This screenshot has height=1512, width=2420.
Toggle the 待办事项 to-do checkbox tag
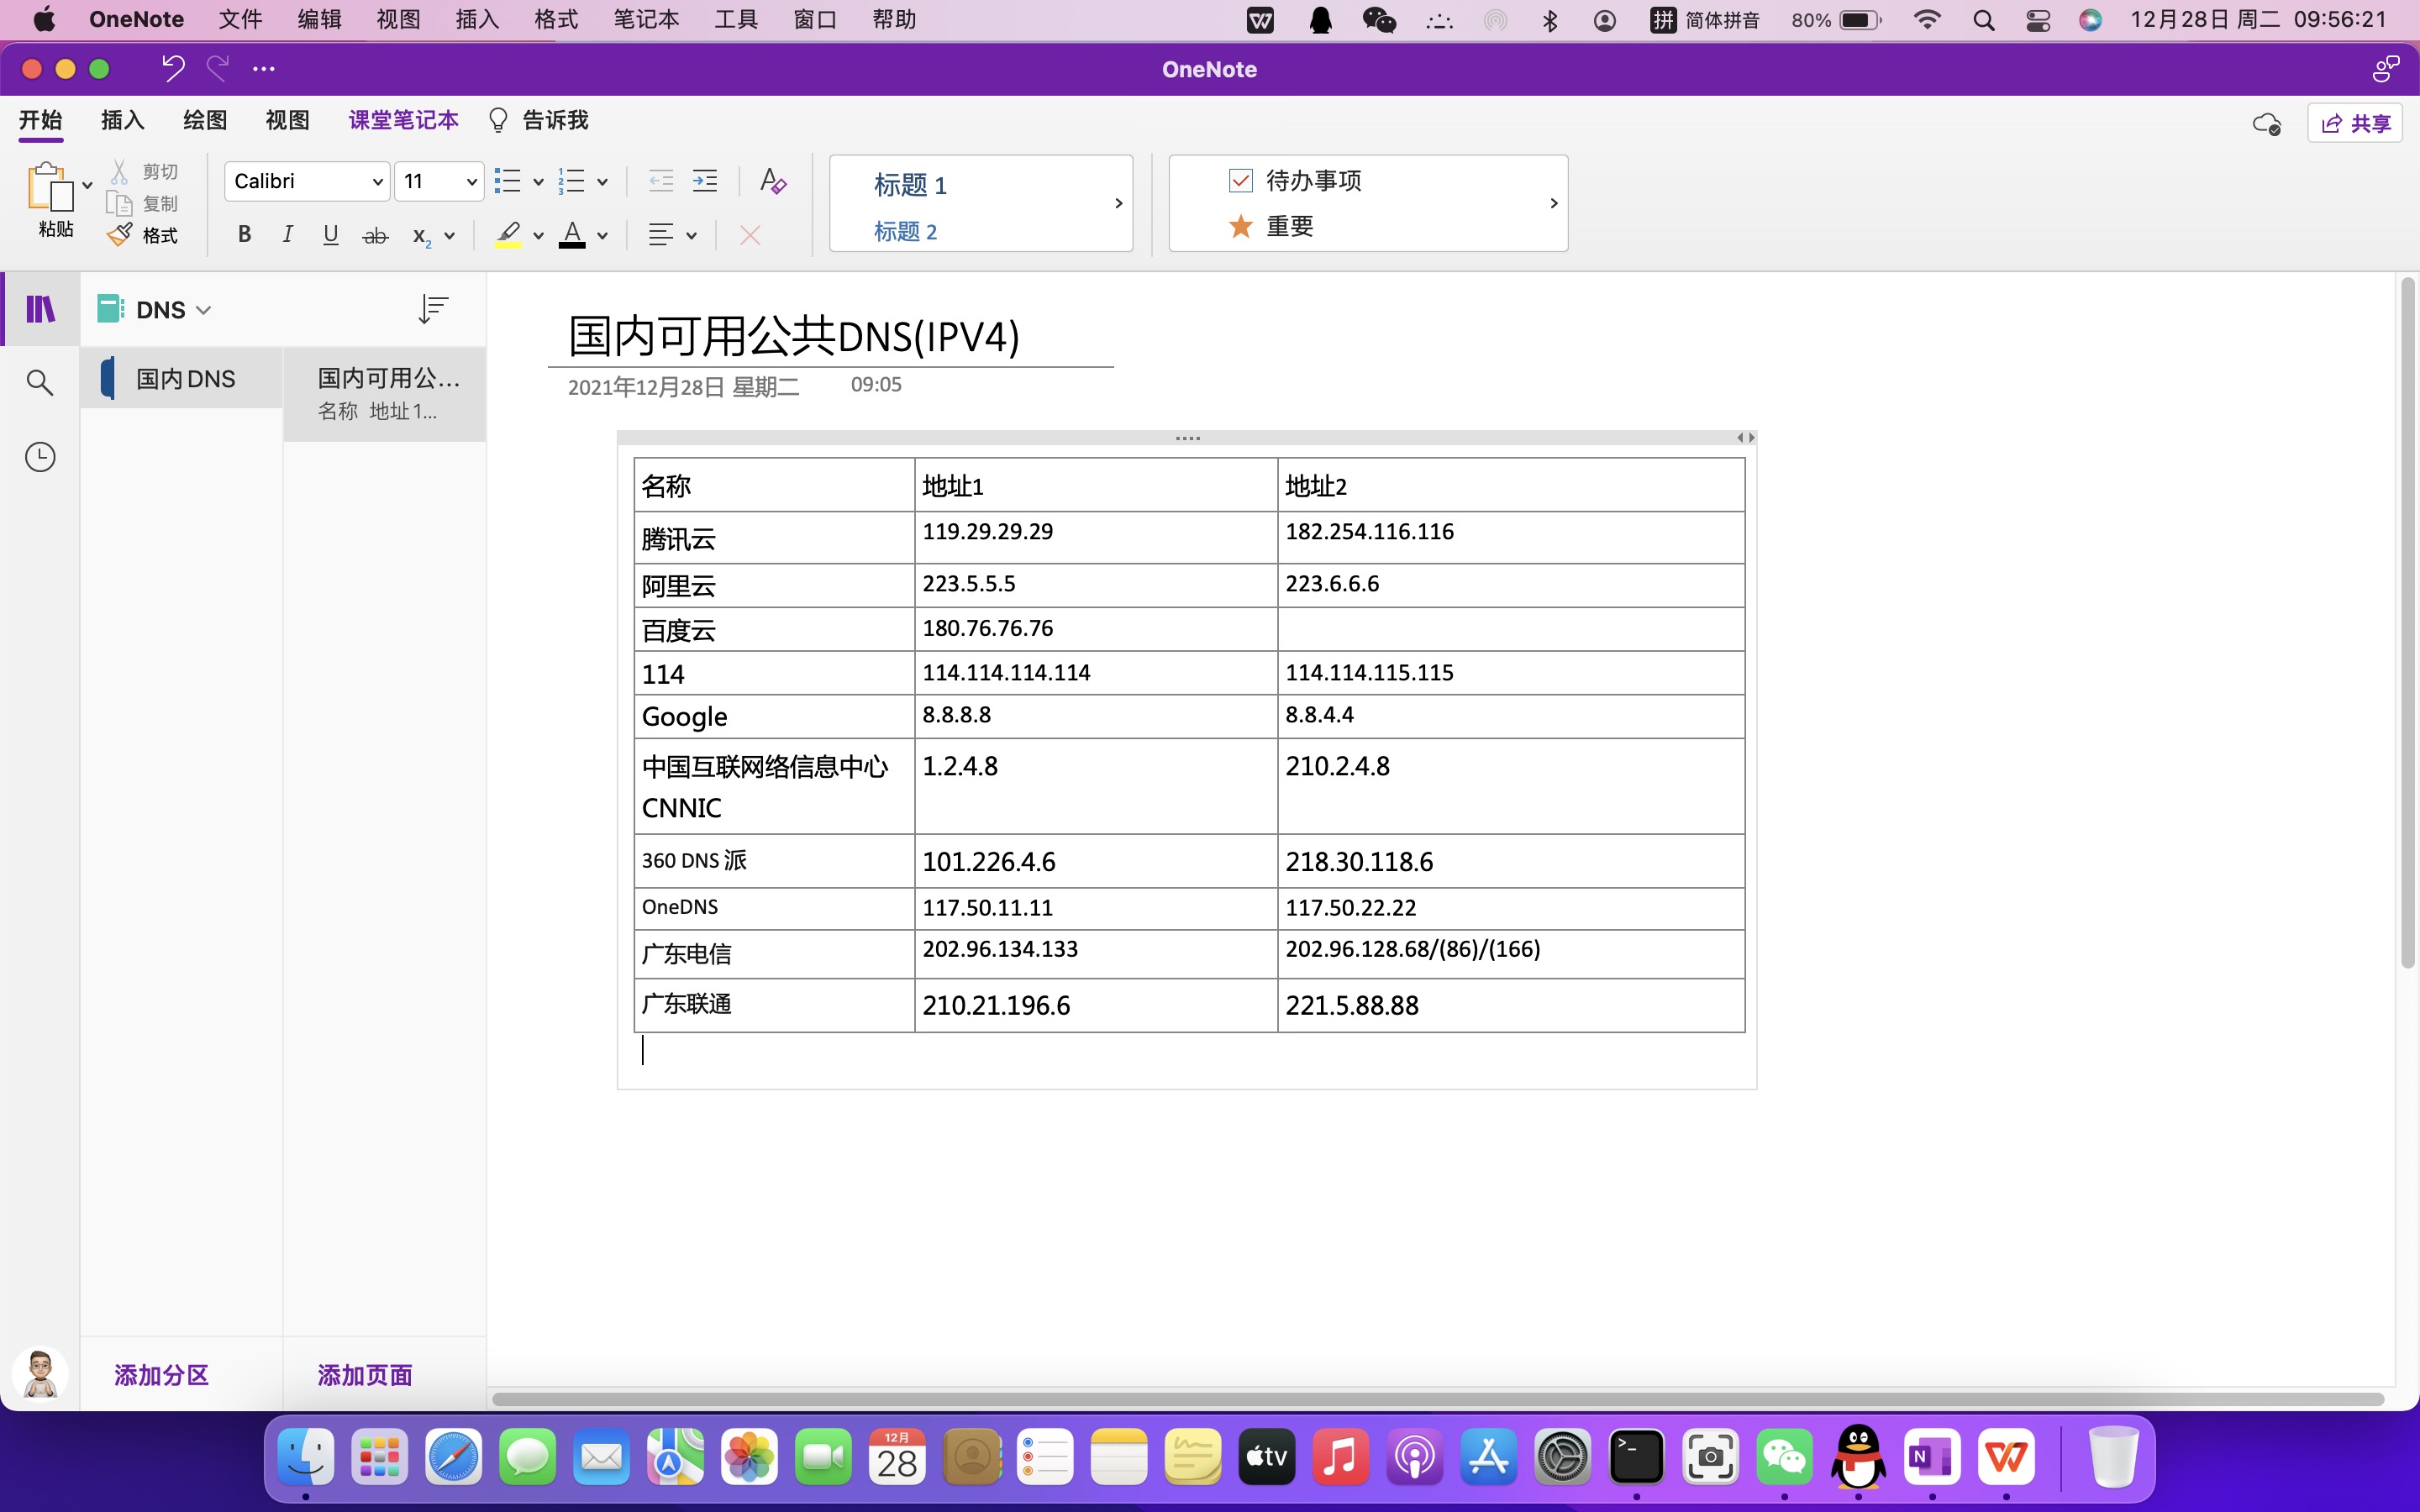click(x=1240, y=180)
